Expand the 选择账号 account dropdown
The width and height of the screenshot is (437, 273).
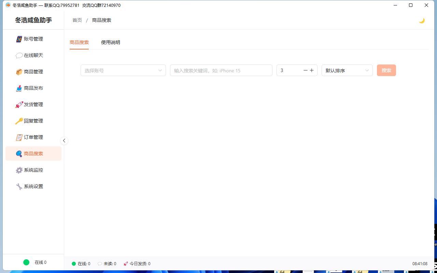123,70
